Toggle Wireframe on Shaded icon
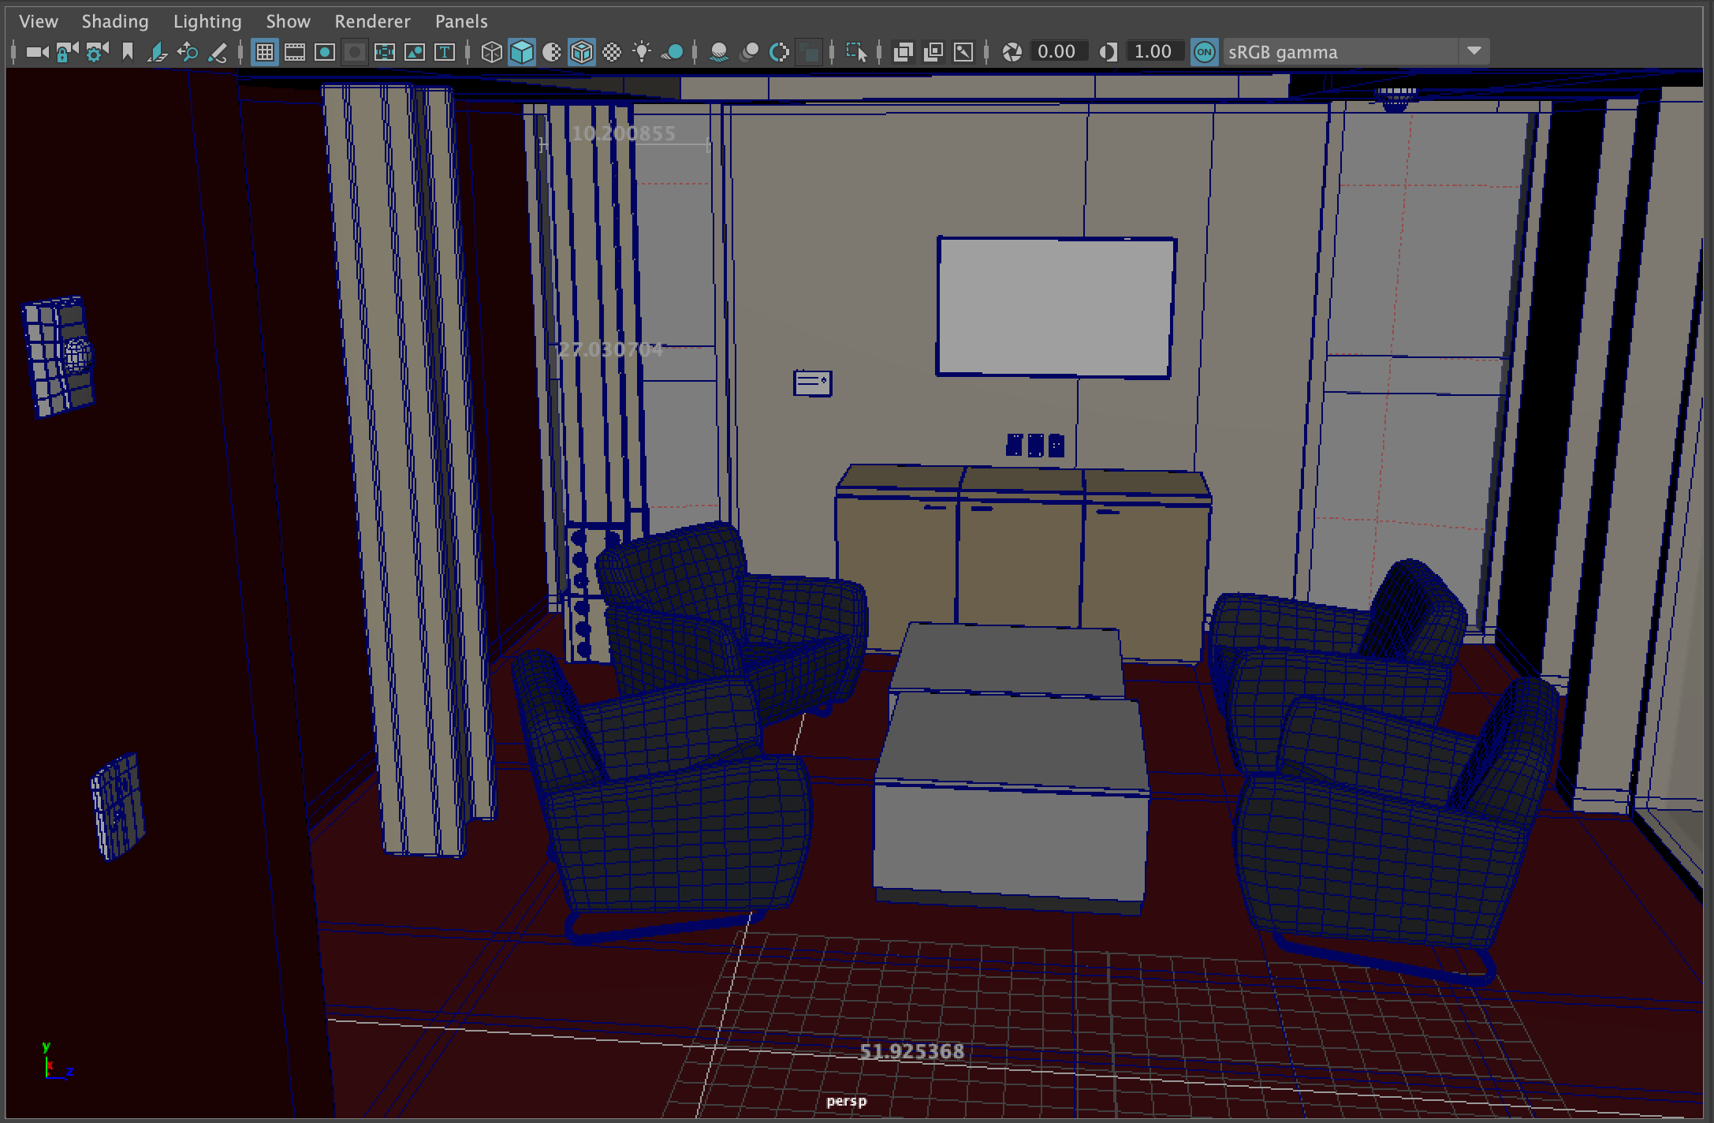This screenshot has width=1714, height=1123. (x=582, y=52)
